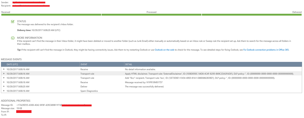Click the green progress bar segment under Delivered

(252, 15)
